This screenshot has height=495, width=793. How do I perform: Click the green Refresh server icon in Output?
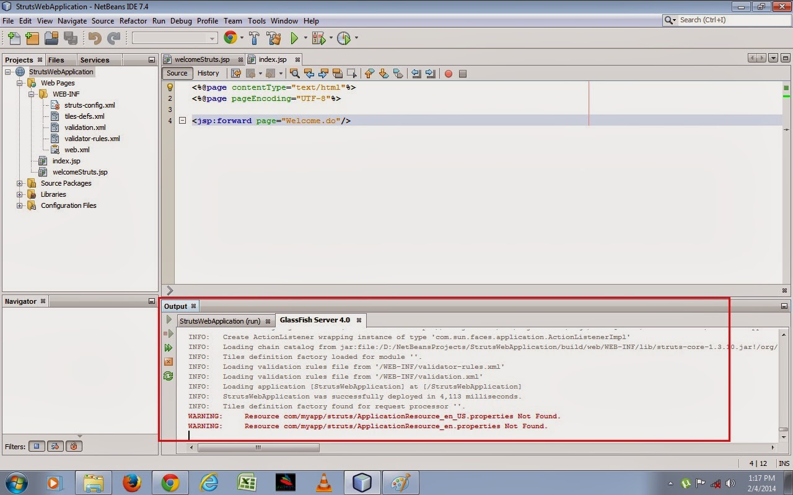(x=169, y=376)
